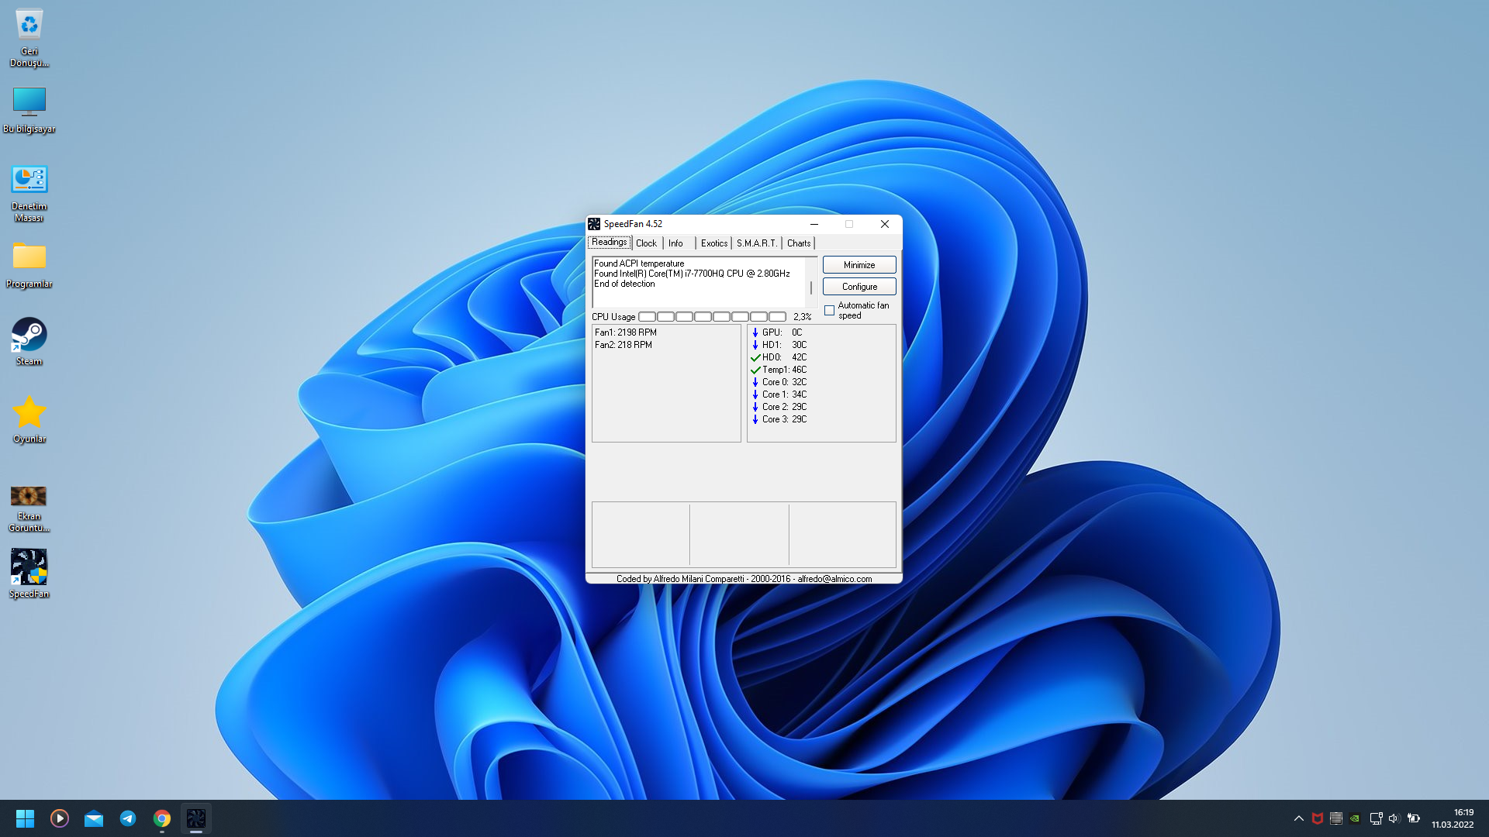Open Denetim Masası desktop icon
This screenshot has height=837, width=1489.
[29, 180]
